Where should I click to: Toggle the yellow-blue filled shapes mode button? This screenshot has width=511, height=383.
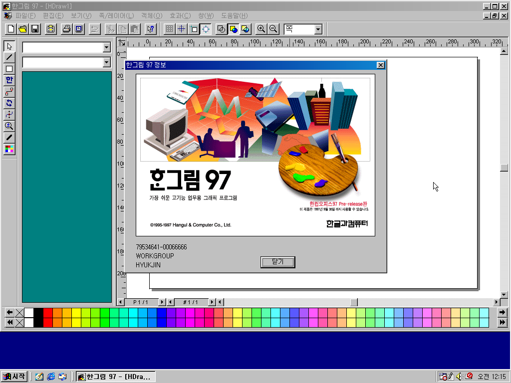click(x=234, y=29)
